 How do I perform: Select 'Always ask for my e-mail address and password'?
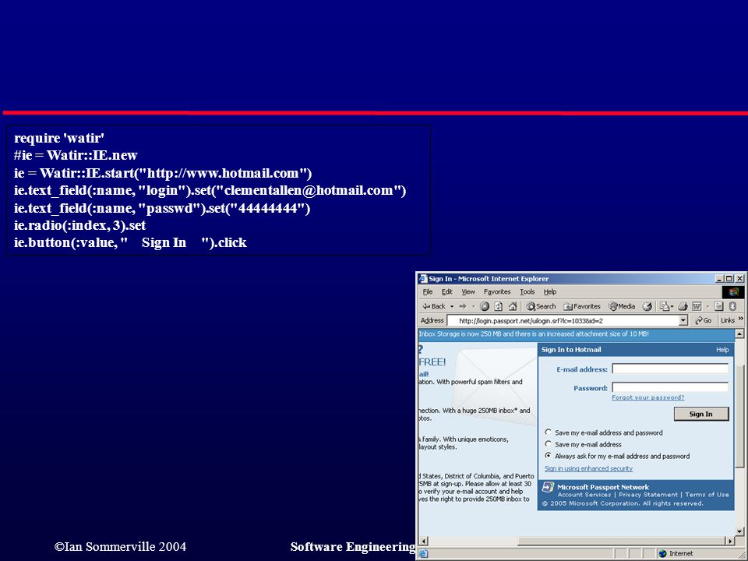[548, 456]
